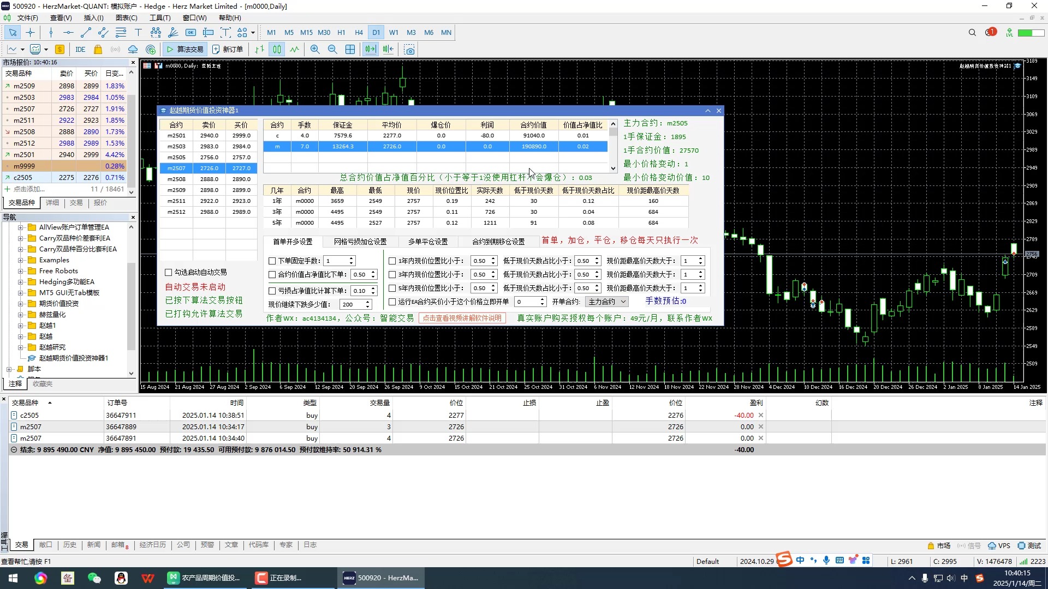Open the dollar-sign toolbar icon
The image size is (1048, 589).
tap(59, 50)
